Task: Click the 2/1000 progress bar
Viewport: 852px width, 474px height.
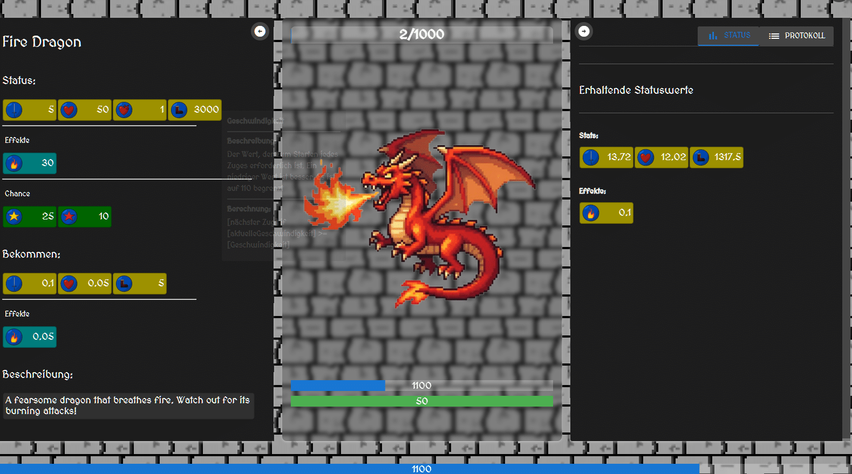Action: coord(422,35)
